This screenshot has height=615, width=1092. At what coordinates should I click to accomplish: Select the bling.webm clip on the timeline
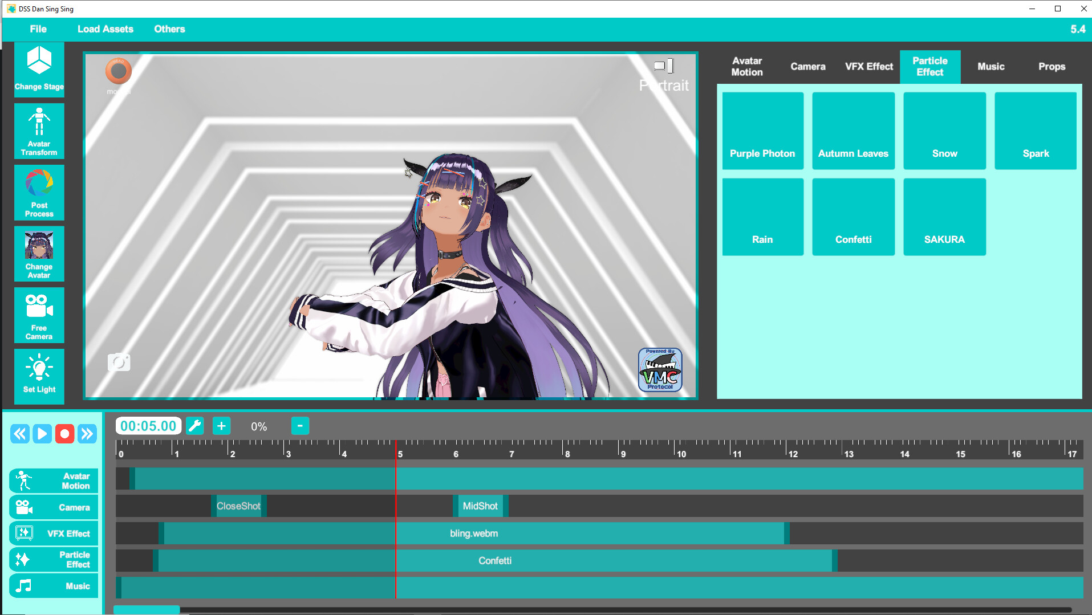click(473, 533)
